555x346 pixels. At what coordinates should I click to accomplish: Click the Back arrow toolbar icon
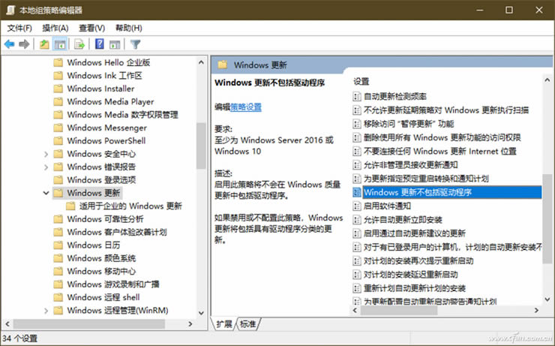10,44
